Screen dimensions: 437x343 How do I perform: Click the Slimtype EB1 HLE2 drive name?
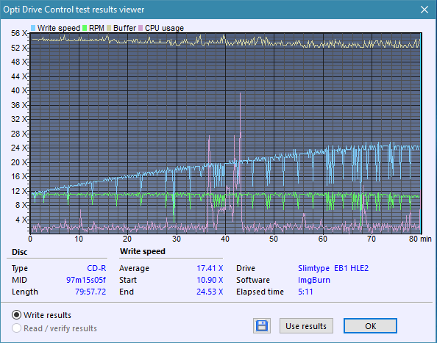tap(333, 268)
